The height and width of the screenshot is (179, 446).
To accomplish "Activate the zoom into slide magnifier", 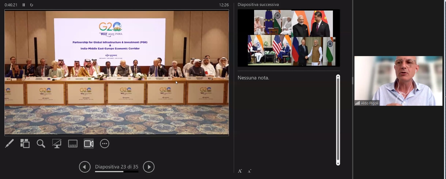I will pyautogui.click(x=41, y=144).
